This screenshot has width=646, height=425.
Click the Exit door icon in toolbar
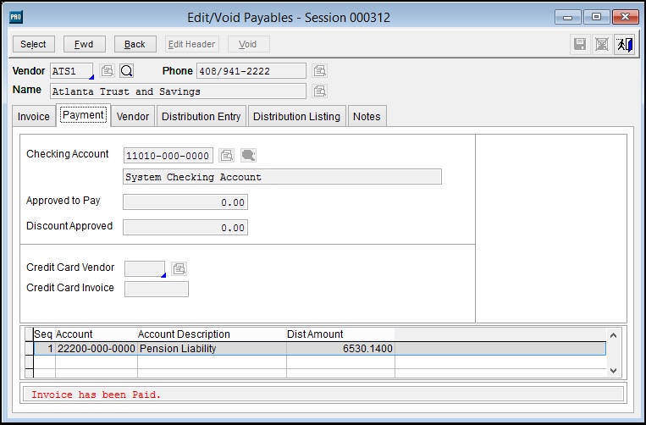(x=624, y=44)
